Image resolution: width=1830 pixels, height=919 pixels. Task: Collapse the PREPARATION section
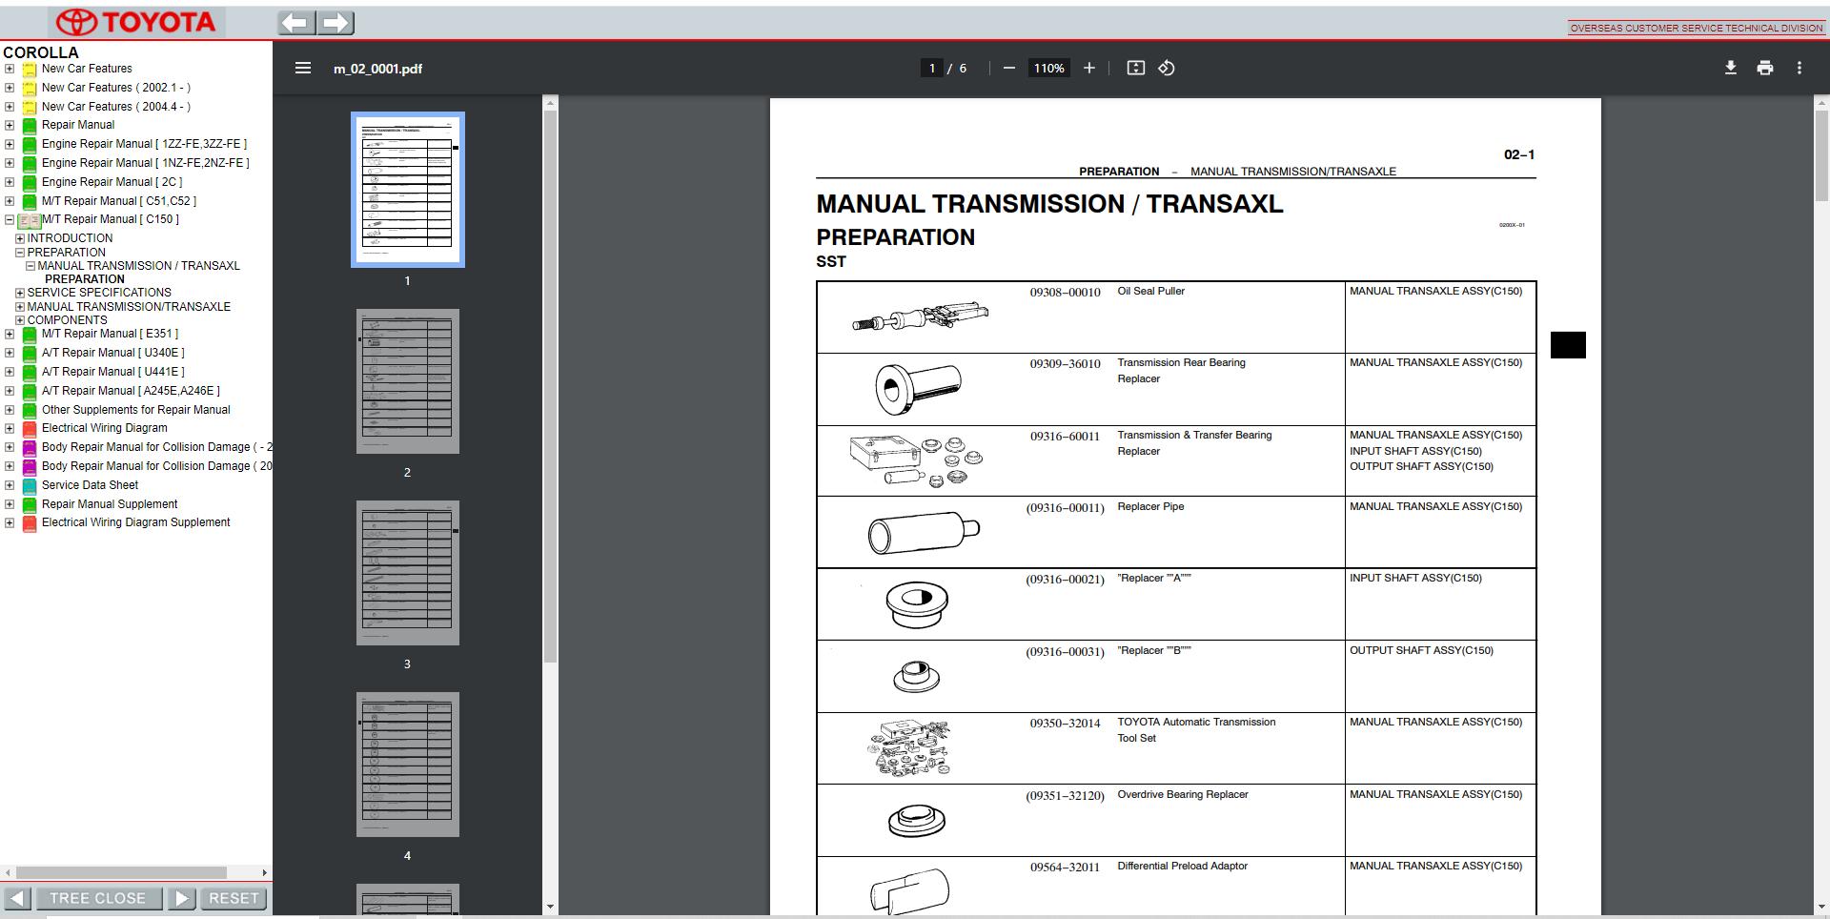20,253
